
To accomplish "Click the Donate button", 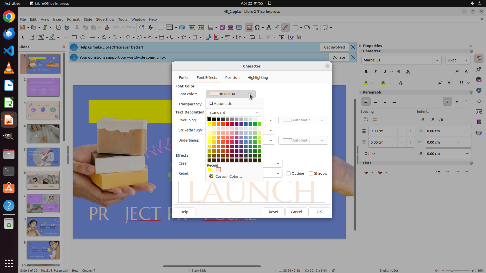I will click(x=338, y=57).
